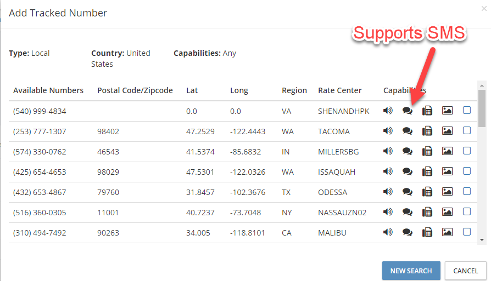Click the fax icon for MALIBU number
Viewport: 491px width, 281px height.
(x=427, y=233)
